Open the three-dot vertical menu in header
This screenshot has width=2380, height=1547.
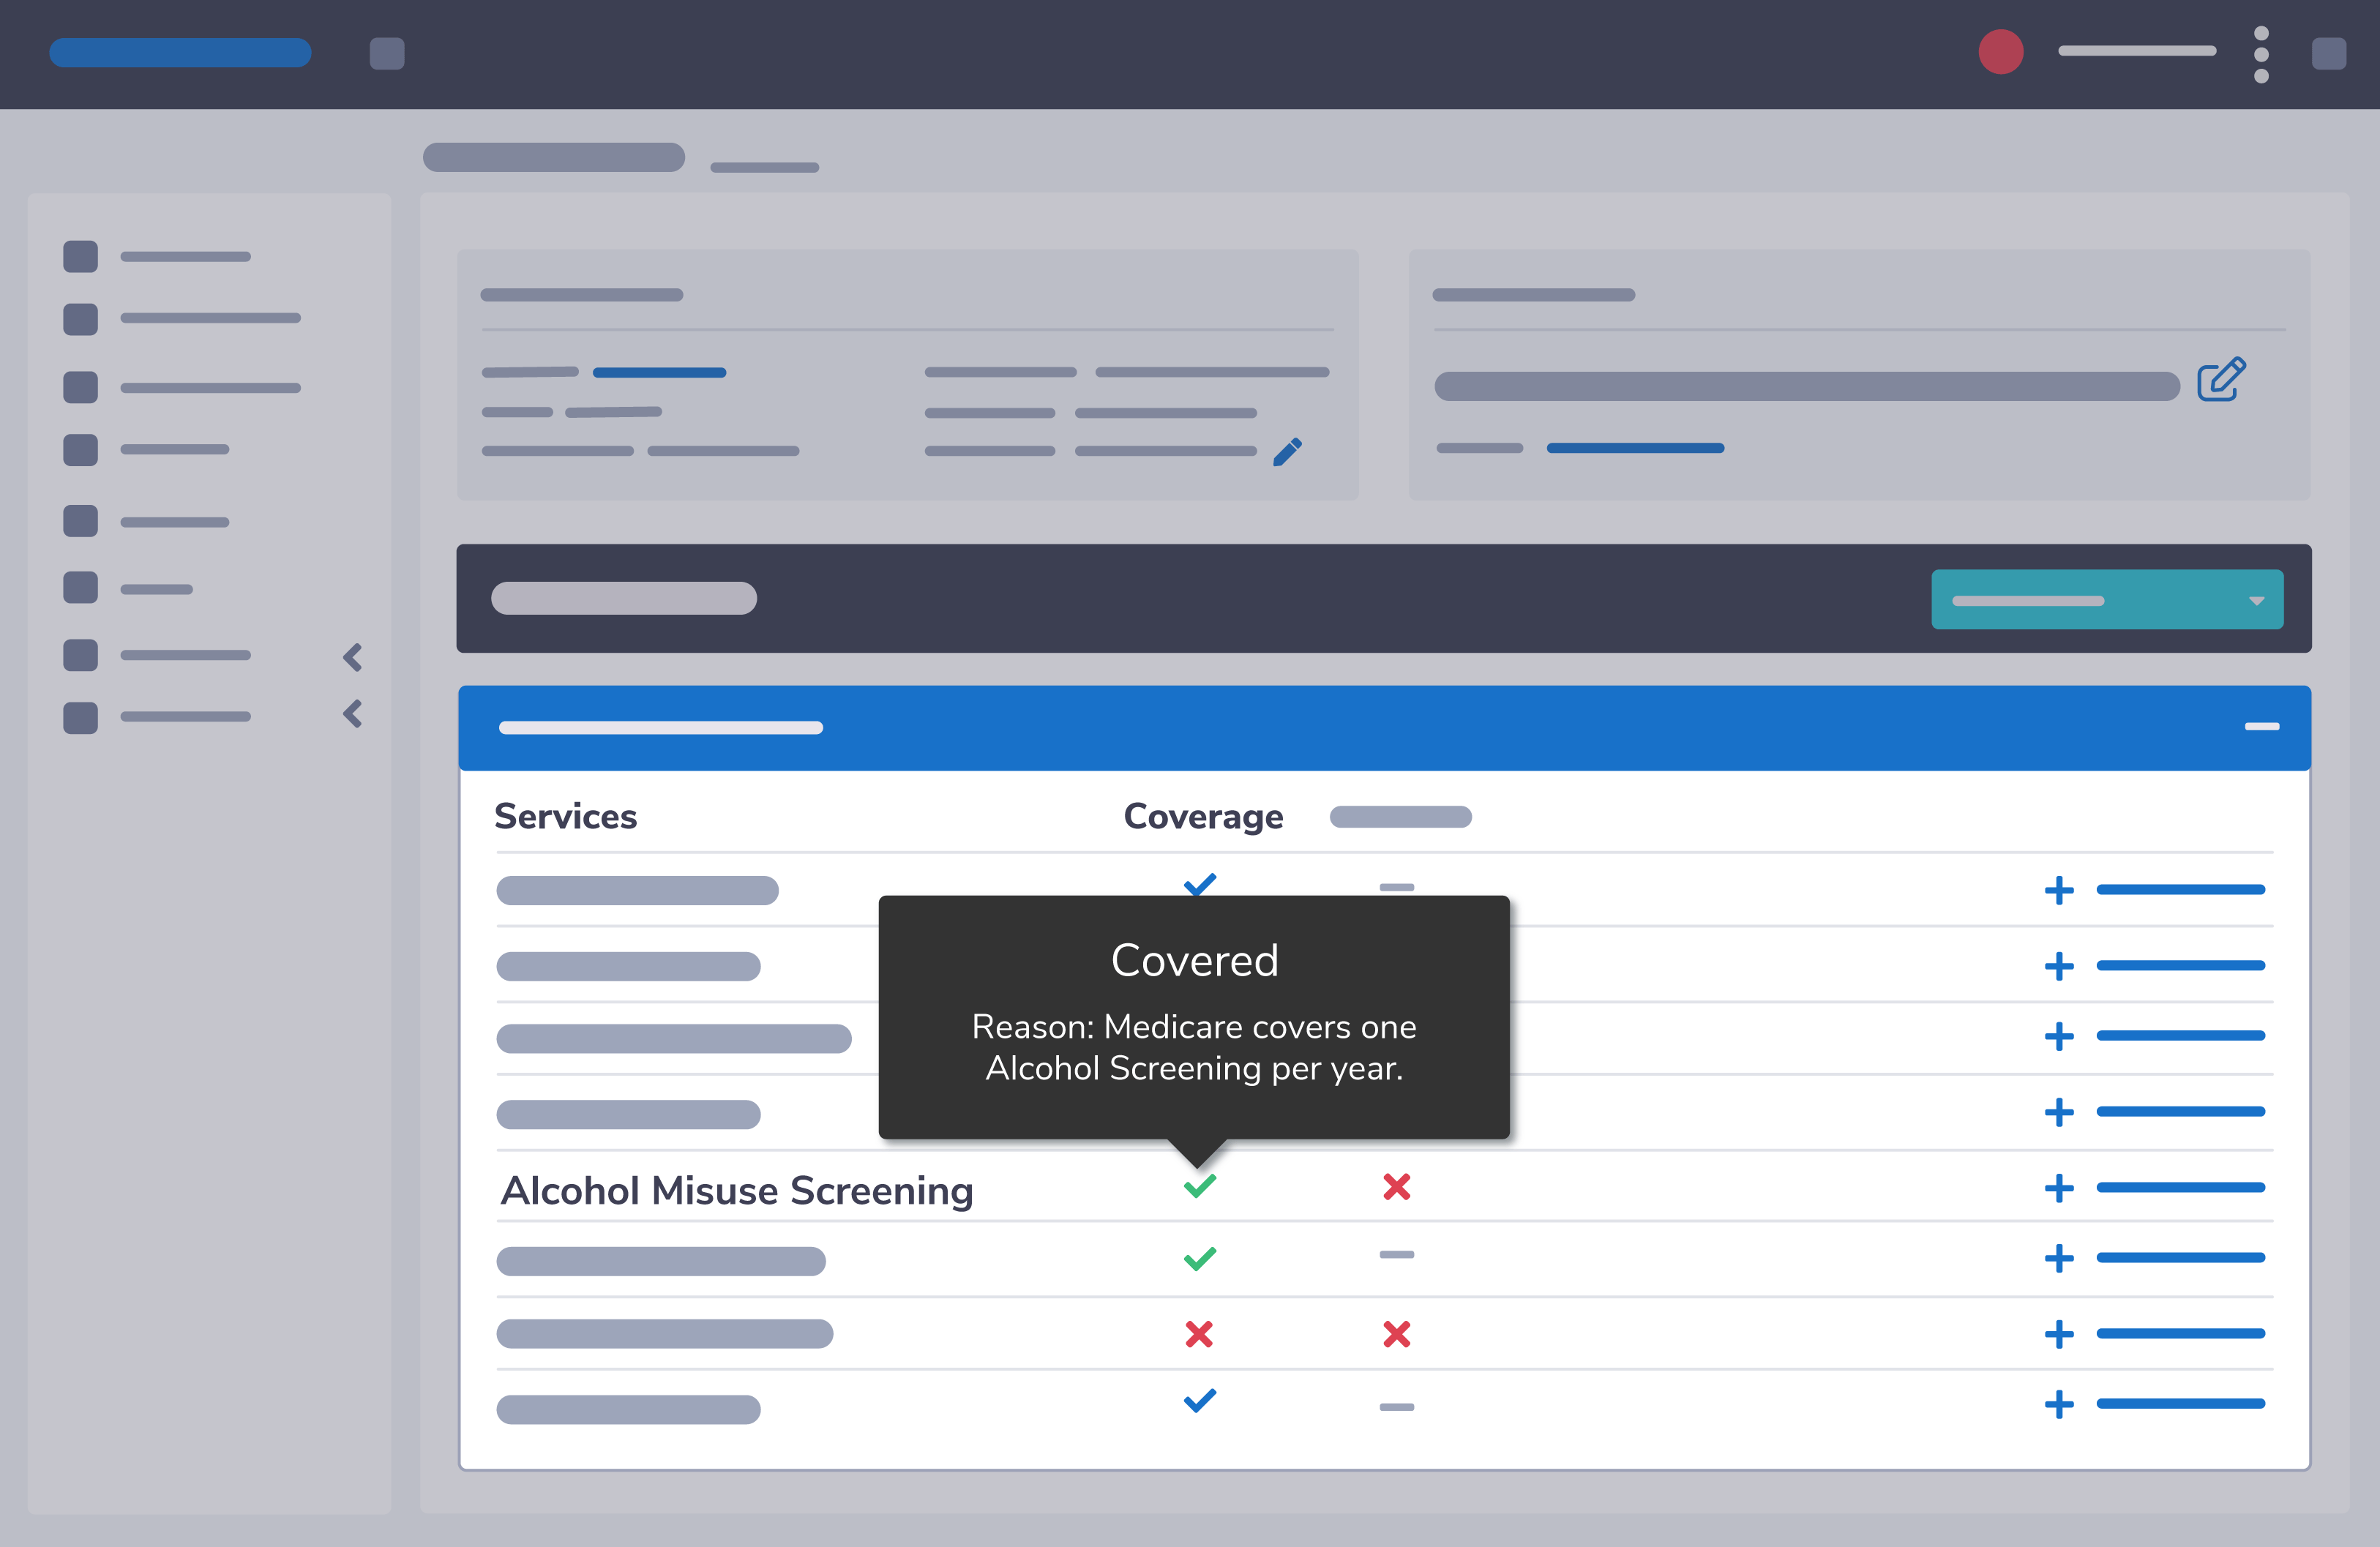pos(2261,54)
